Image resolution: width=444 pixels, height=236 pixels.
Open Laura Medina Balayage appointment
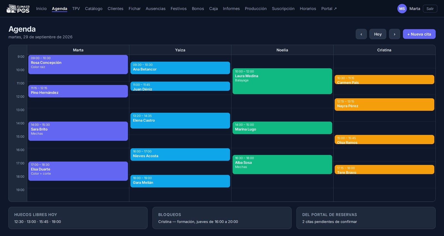tap(282, 81)
